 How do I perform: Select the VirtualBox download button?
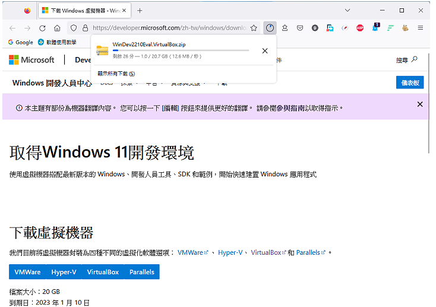coord(103,272)
